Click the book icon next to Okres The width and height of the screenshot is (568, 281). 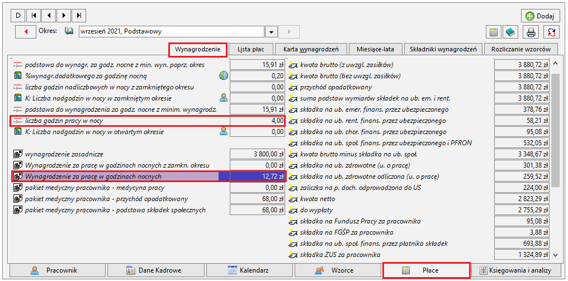coord(69,31)
